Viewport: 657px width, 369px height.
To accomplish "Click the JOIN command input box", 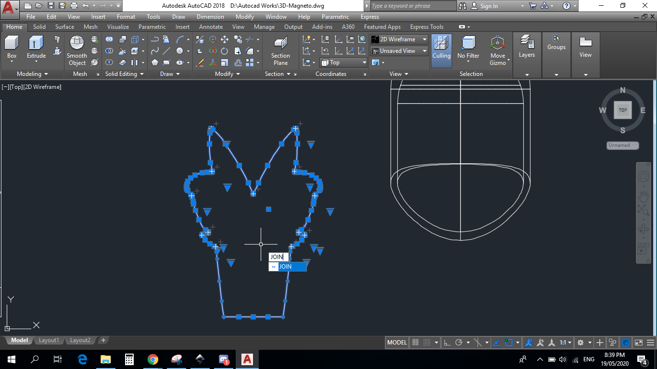I will coord(278,257).
